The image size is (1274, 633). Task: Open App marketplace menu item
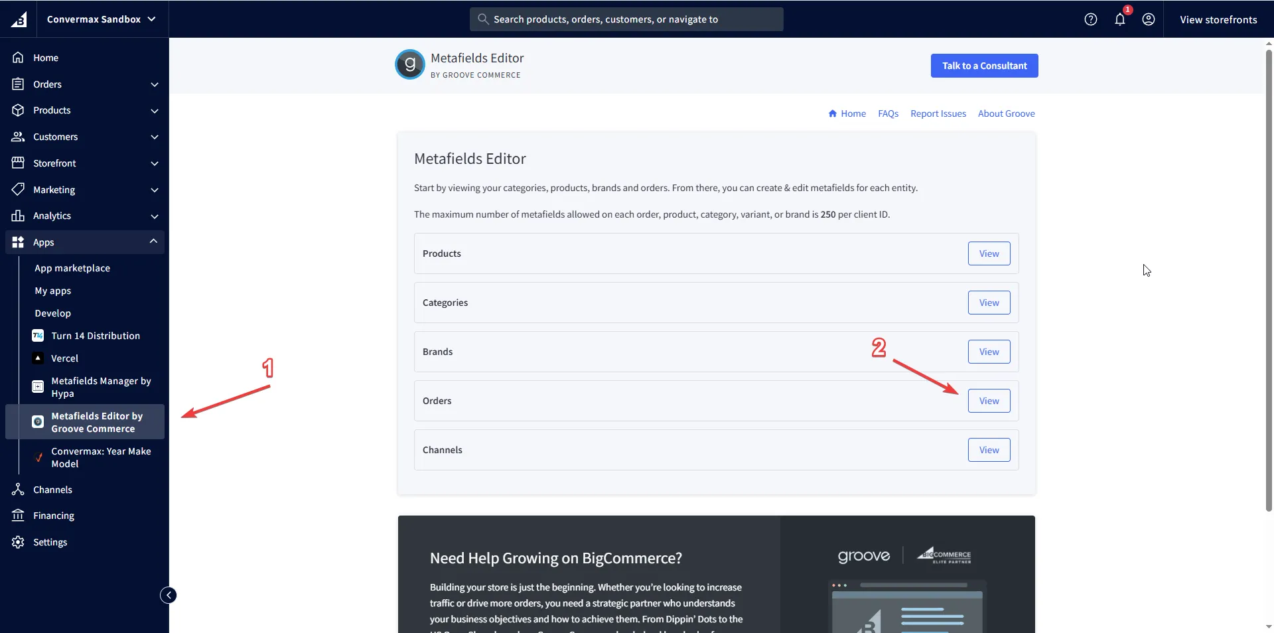(x=72, y=268)
